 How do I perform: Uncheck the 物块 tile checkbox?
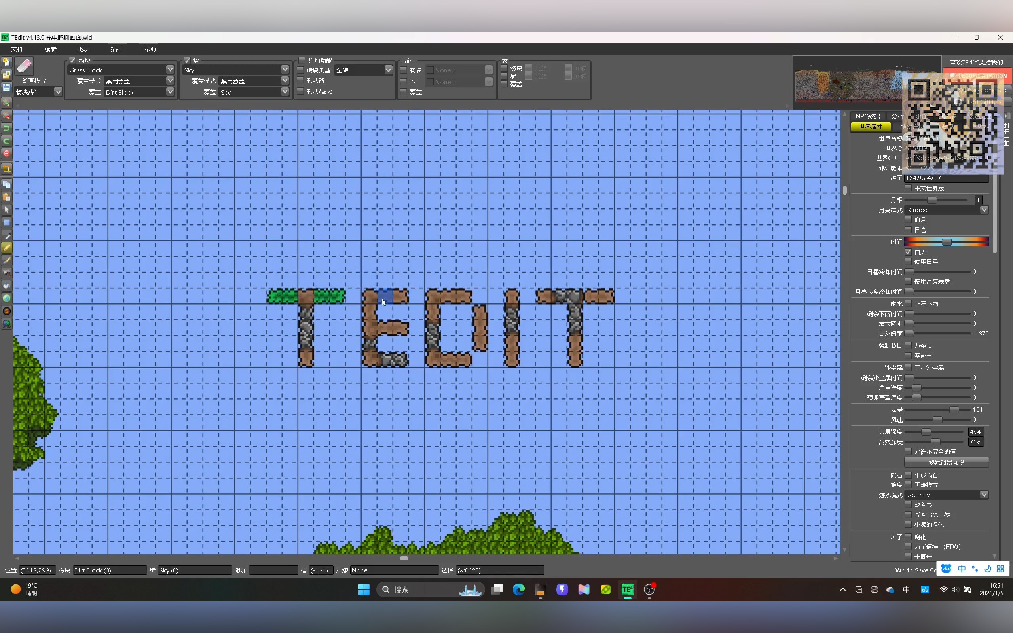pos(72,60)
